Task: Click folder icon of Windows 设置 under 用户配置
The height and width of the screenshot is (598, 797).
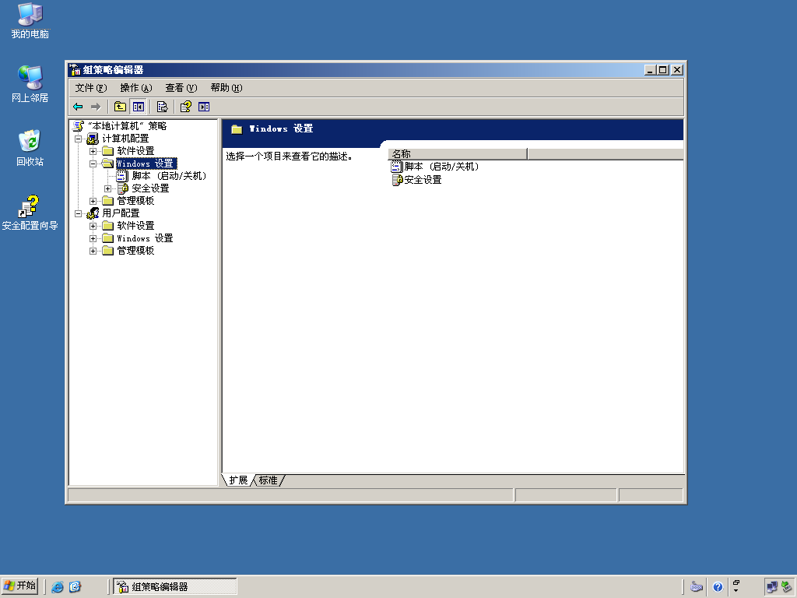Action: point(107,238)
